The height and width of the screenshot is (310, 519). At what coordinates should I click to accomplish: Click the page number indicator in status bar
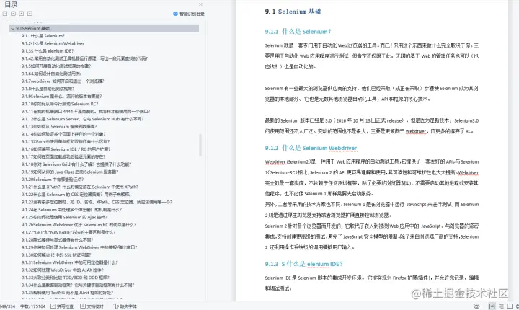pyautogui.click(x=8, y=306)
